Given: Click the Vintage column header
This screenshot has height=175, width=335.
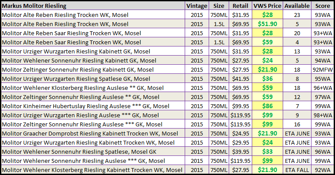Looking at the screenshot, I should [197, 6].
